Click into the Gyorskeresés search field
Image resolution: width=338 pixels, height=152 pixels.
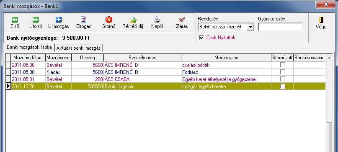(x=280, y=27)
